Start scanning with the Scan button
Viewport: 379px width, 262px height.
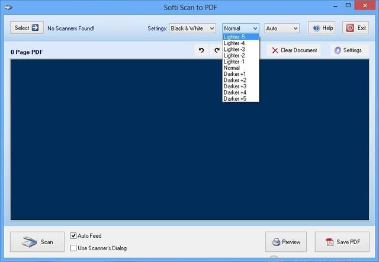pyautogui.click(x=37, y=242)
